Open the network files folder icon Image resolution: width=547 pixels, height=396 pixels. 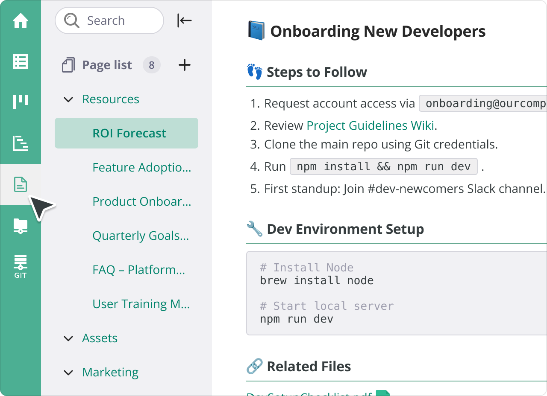(21, 225)
